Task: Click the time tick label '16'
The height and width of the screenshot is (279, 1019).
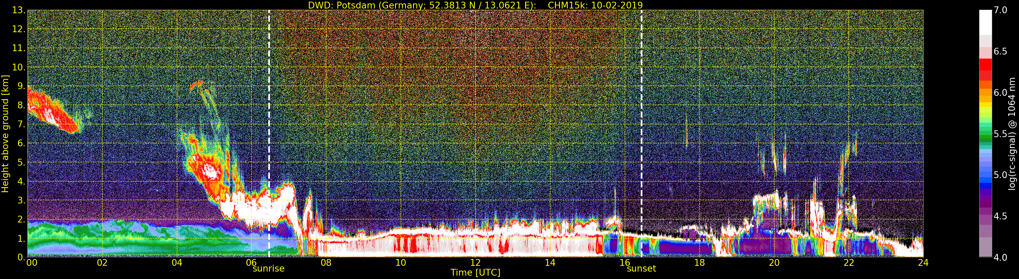Action: click(625, 262)
